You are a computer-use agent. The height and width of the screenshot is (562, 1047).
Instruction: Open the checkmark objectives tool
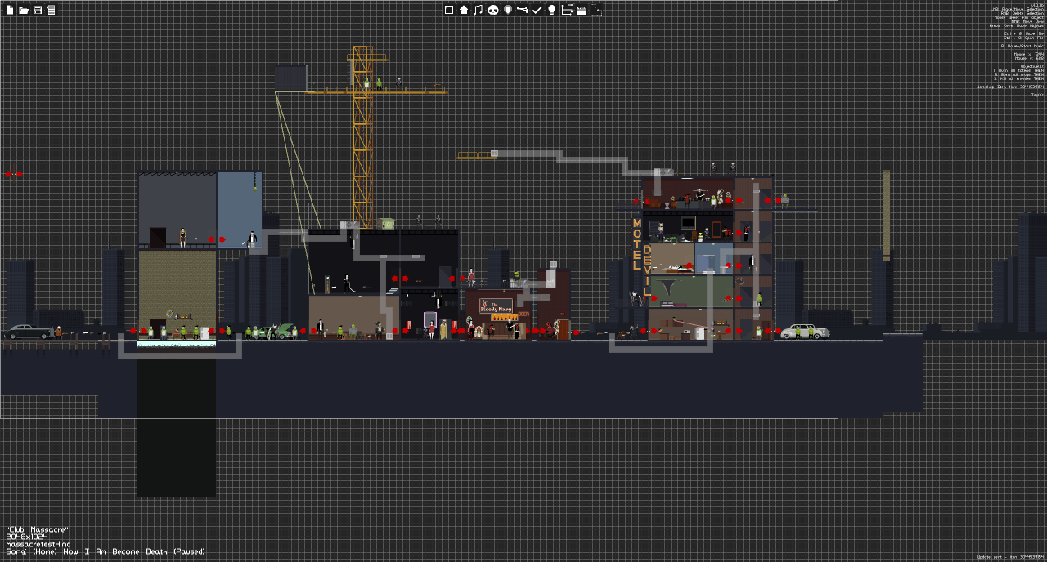(x=537, y=10)
